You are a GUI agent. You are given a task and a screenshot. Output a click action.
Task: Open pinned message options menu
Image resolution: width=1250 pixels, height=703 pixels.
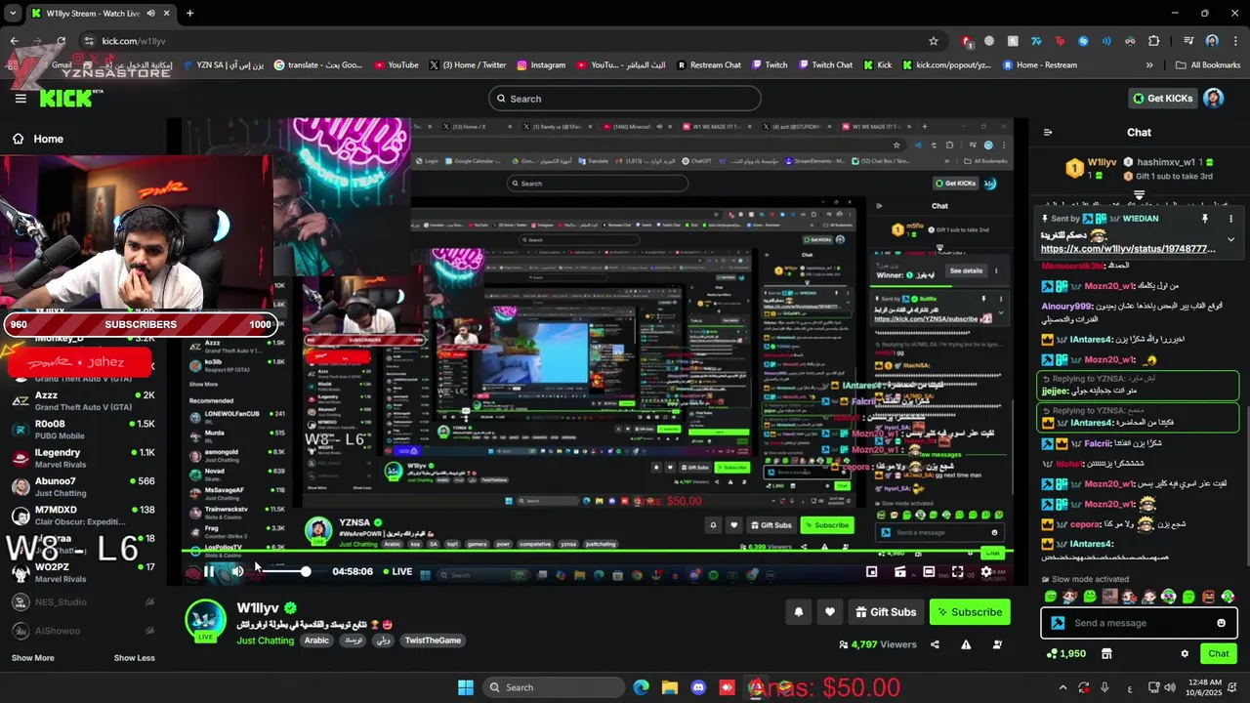[1230, 219]
